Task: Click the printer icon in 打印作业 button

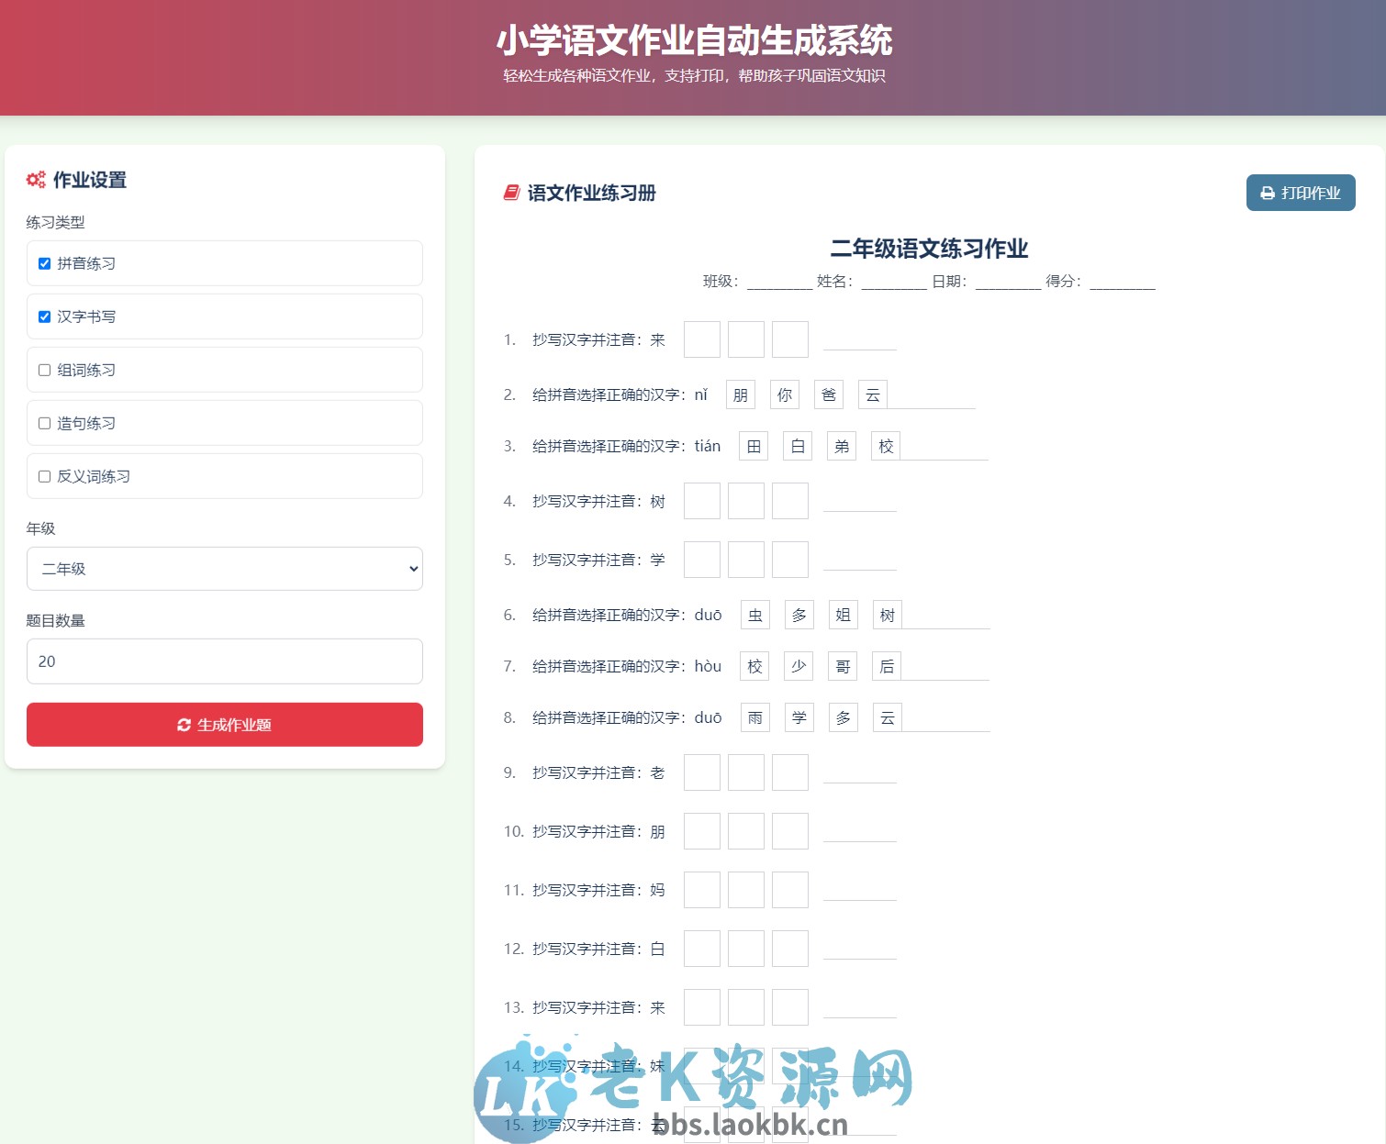Action: pos(1268,194)
